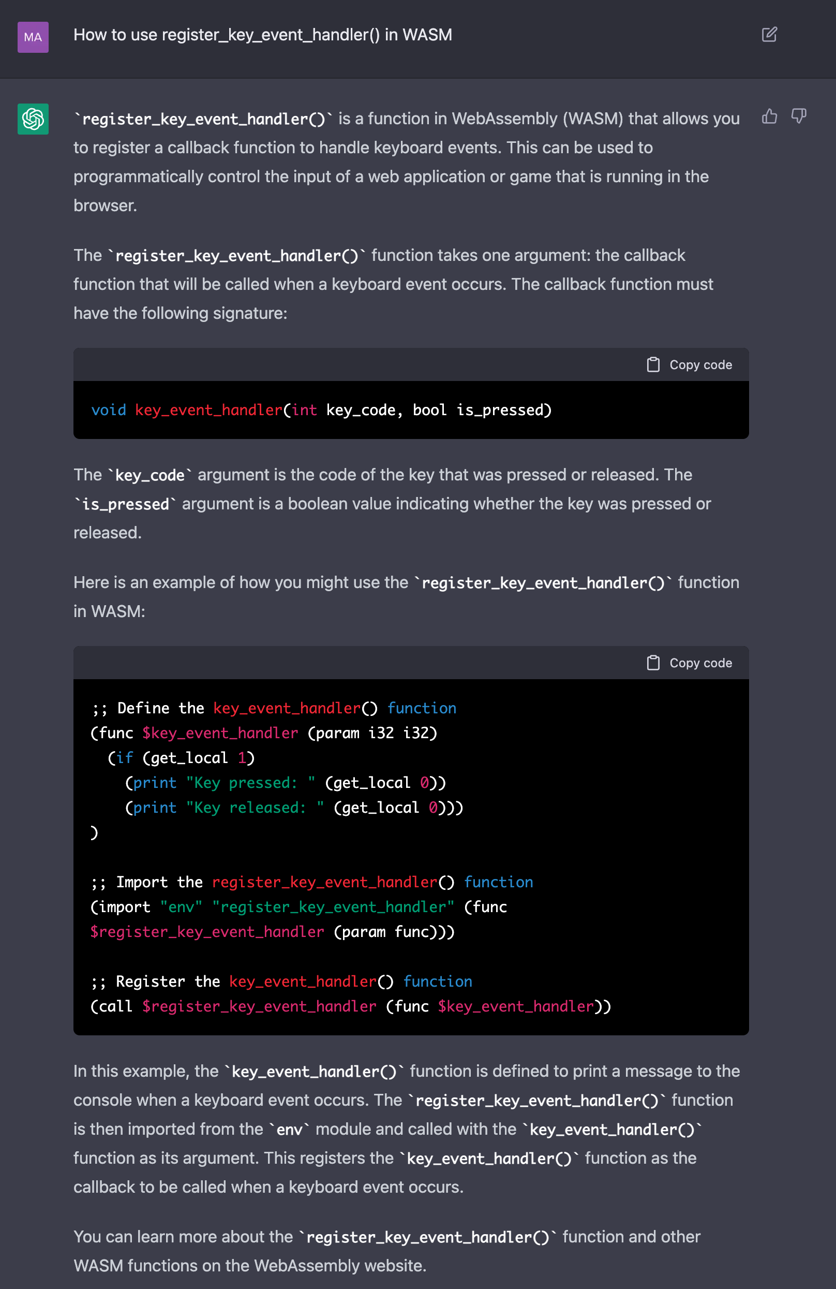Click the ChatGPT assistant avatar

pos(33,119)
